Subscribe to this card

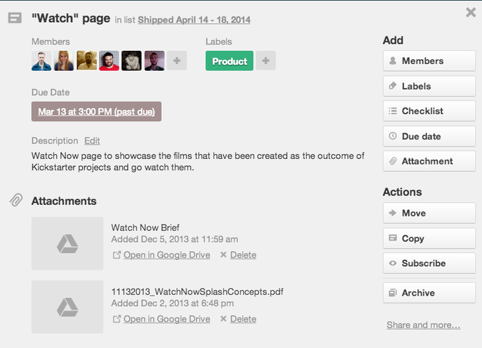click(429, 263)
